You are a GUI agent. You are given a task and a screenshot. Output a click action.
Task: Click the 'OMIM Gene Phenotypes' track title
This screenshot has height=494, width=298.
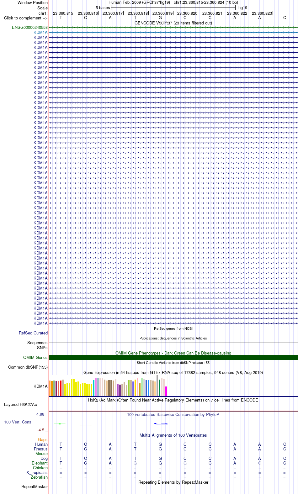tap(173, 353)
